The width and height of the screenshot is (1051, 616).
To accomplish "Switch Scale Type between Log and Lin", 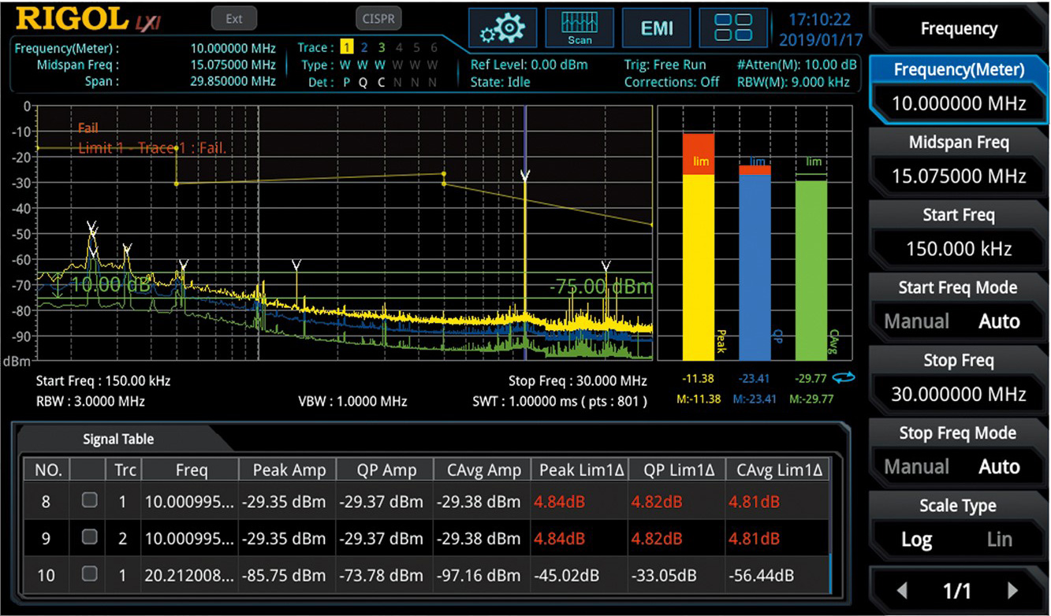I will [959, 525].
